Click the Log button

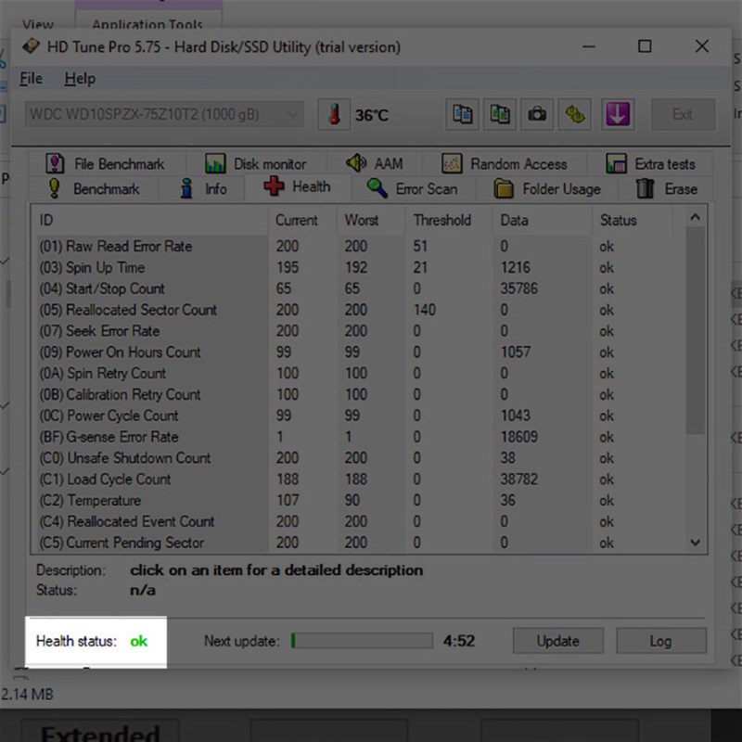point(661,641)
